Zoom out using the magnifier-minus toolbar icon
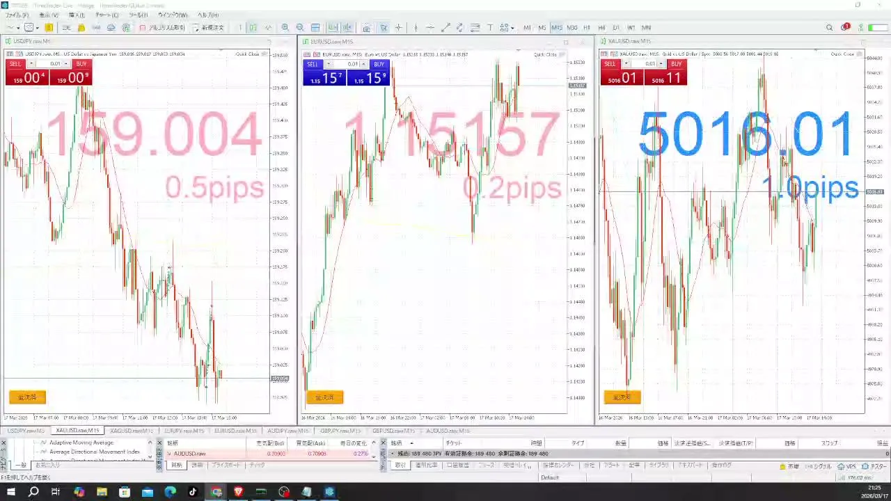Image resolution: width=891 pixels, height=501 pixels. pos(300,28)
